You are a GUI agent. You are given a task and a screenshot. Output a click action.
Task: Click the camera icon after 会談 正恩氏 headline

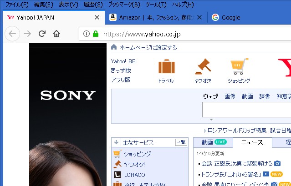277,163
